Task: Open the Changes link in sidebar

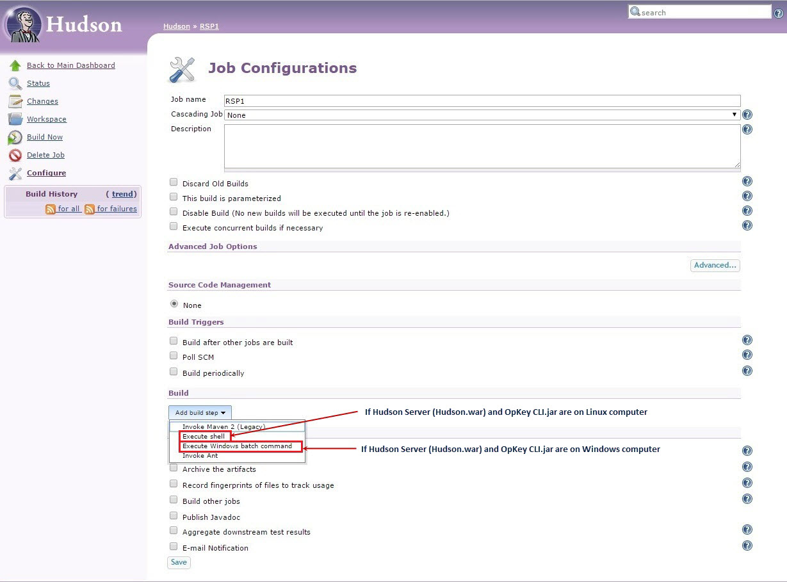Action: (42, 101)
